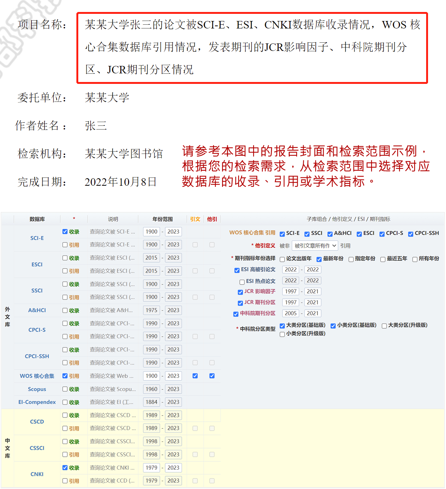Image resolution: width=446 pixels, height=489 pixels.
Task: Click the CNKI 收录 end year 2023 field
Action: [173, 468]
